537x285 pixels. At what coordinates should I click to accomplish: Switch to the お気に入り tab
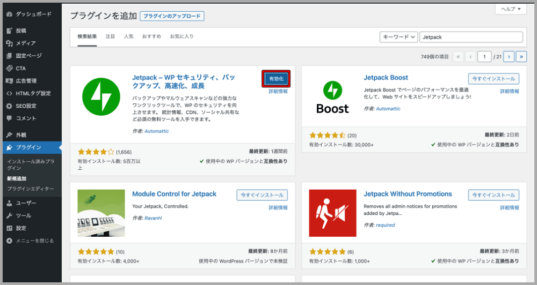click(x=182, y=36)
